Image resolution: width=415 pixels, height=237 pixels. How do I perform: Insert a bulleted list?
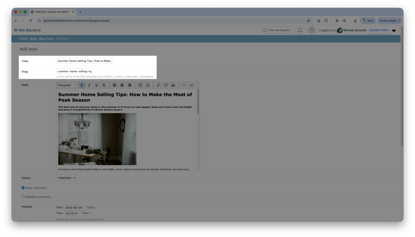[140, 85]
